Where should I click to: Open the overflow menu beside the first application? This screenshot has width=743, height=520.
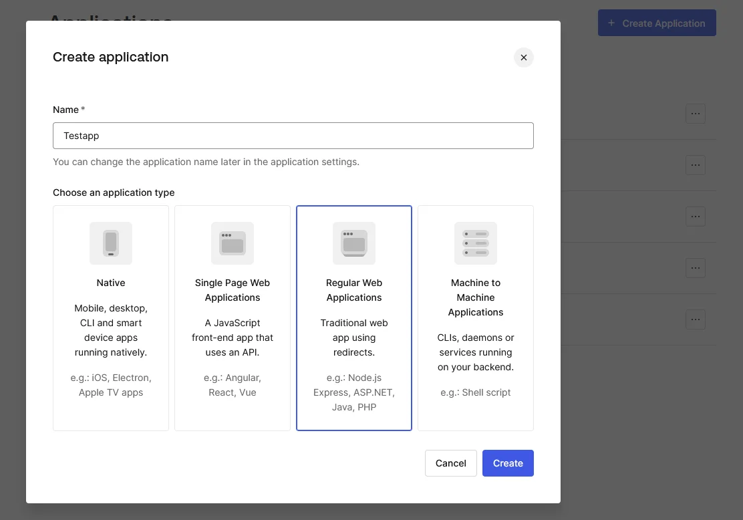pos(696,113)
